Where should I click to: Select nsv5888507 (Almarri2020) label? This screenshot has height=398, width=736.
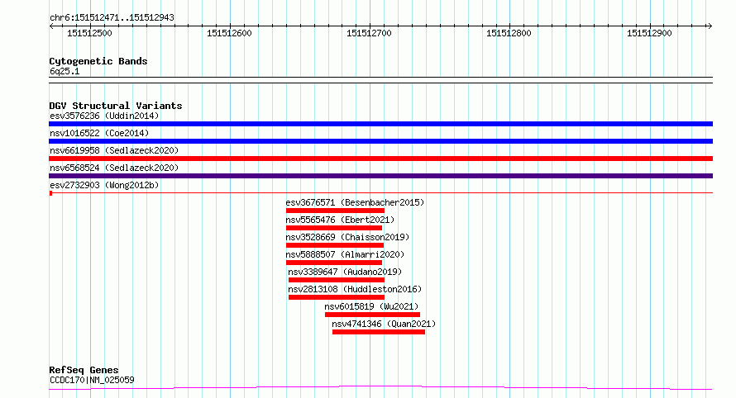click(345, 254)
